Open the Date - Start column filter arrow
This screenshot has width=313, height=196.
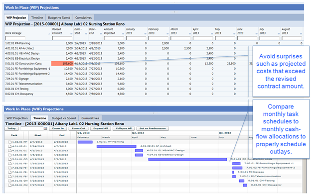[86, 34]
